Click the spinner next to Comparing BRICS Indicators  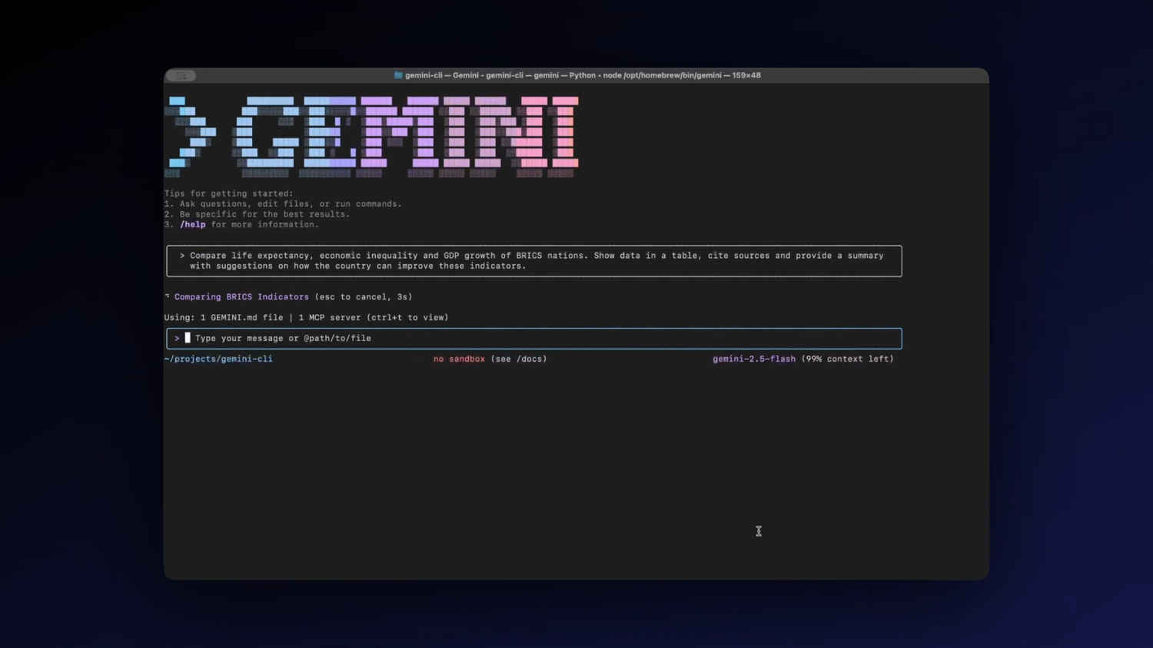pos(167,296)
